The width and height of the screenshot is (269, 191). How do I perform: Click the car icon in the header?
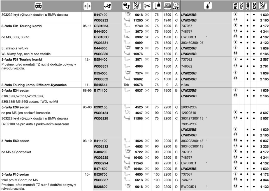pyautogui.click(x=38, y=6)
